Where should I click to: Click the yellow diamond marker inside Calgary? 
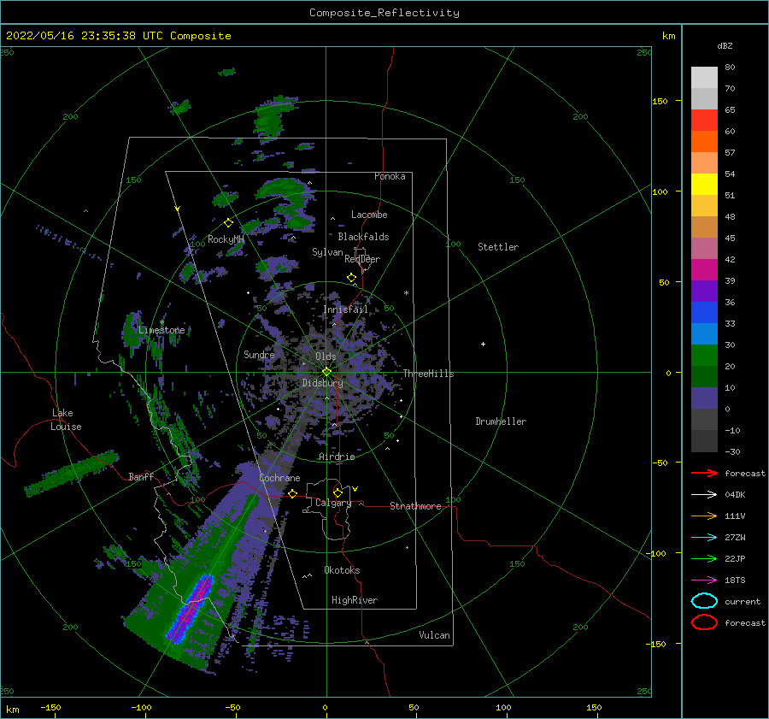[x=338, y=492]
